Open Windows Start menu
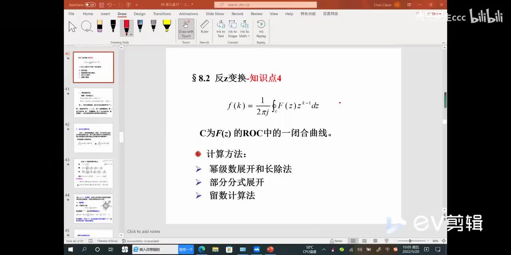511x255 pixels. (71, 249)
